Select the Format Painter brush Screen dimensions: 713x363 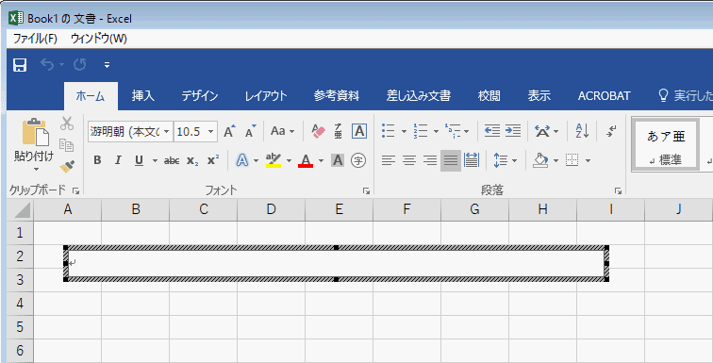point(67,166)
